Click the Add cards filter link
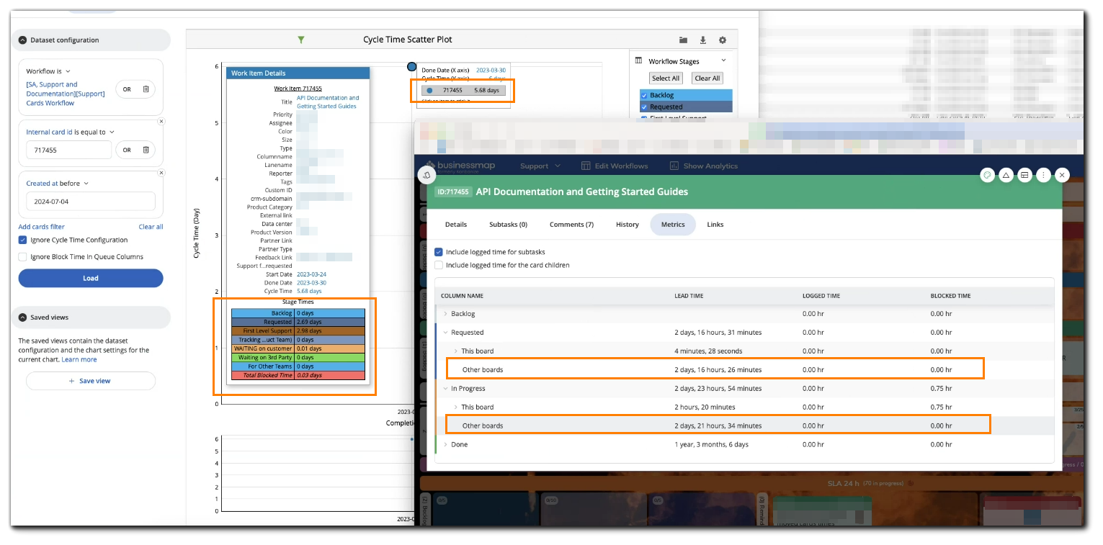Image resolution: width=1103 pixels, height=545 pixels. click(x=41, y=227)
